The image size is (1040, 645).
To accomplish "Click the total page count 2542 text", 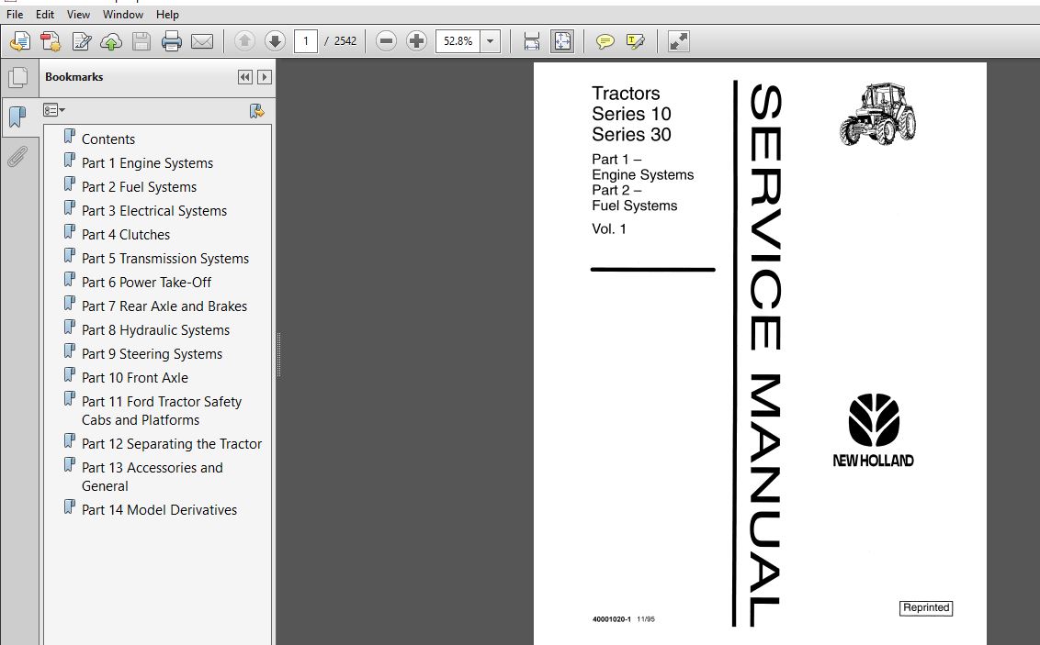I will pos(345,41).
